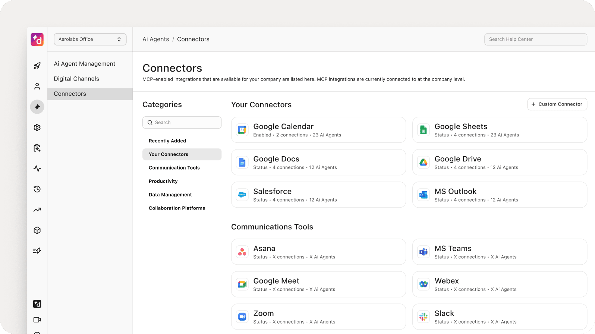The width and height of the screenshot is (595, 334).
Task: Open the Google Meet connector title
Action: point(276,281)
